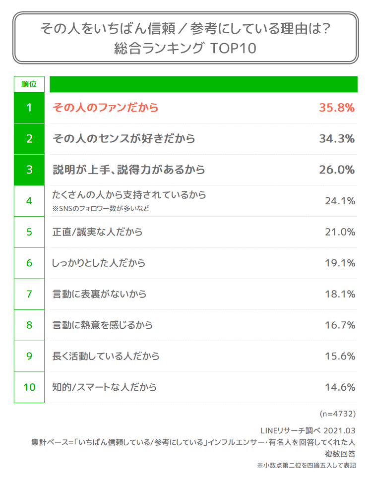This screenshot has width=372, height=480.
Task: Select the green rank 2 cell
Action: click(29, 139)
